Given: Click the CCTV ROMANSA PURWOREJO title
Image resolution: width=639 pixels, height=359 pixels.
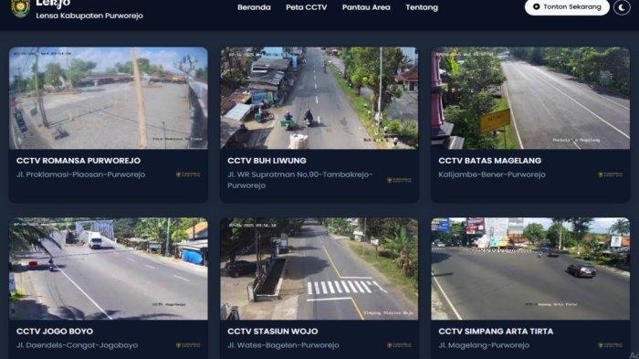Looking at the screenshot, I should pos(79,161).
